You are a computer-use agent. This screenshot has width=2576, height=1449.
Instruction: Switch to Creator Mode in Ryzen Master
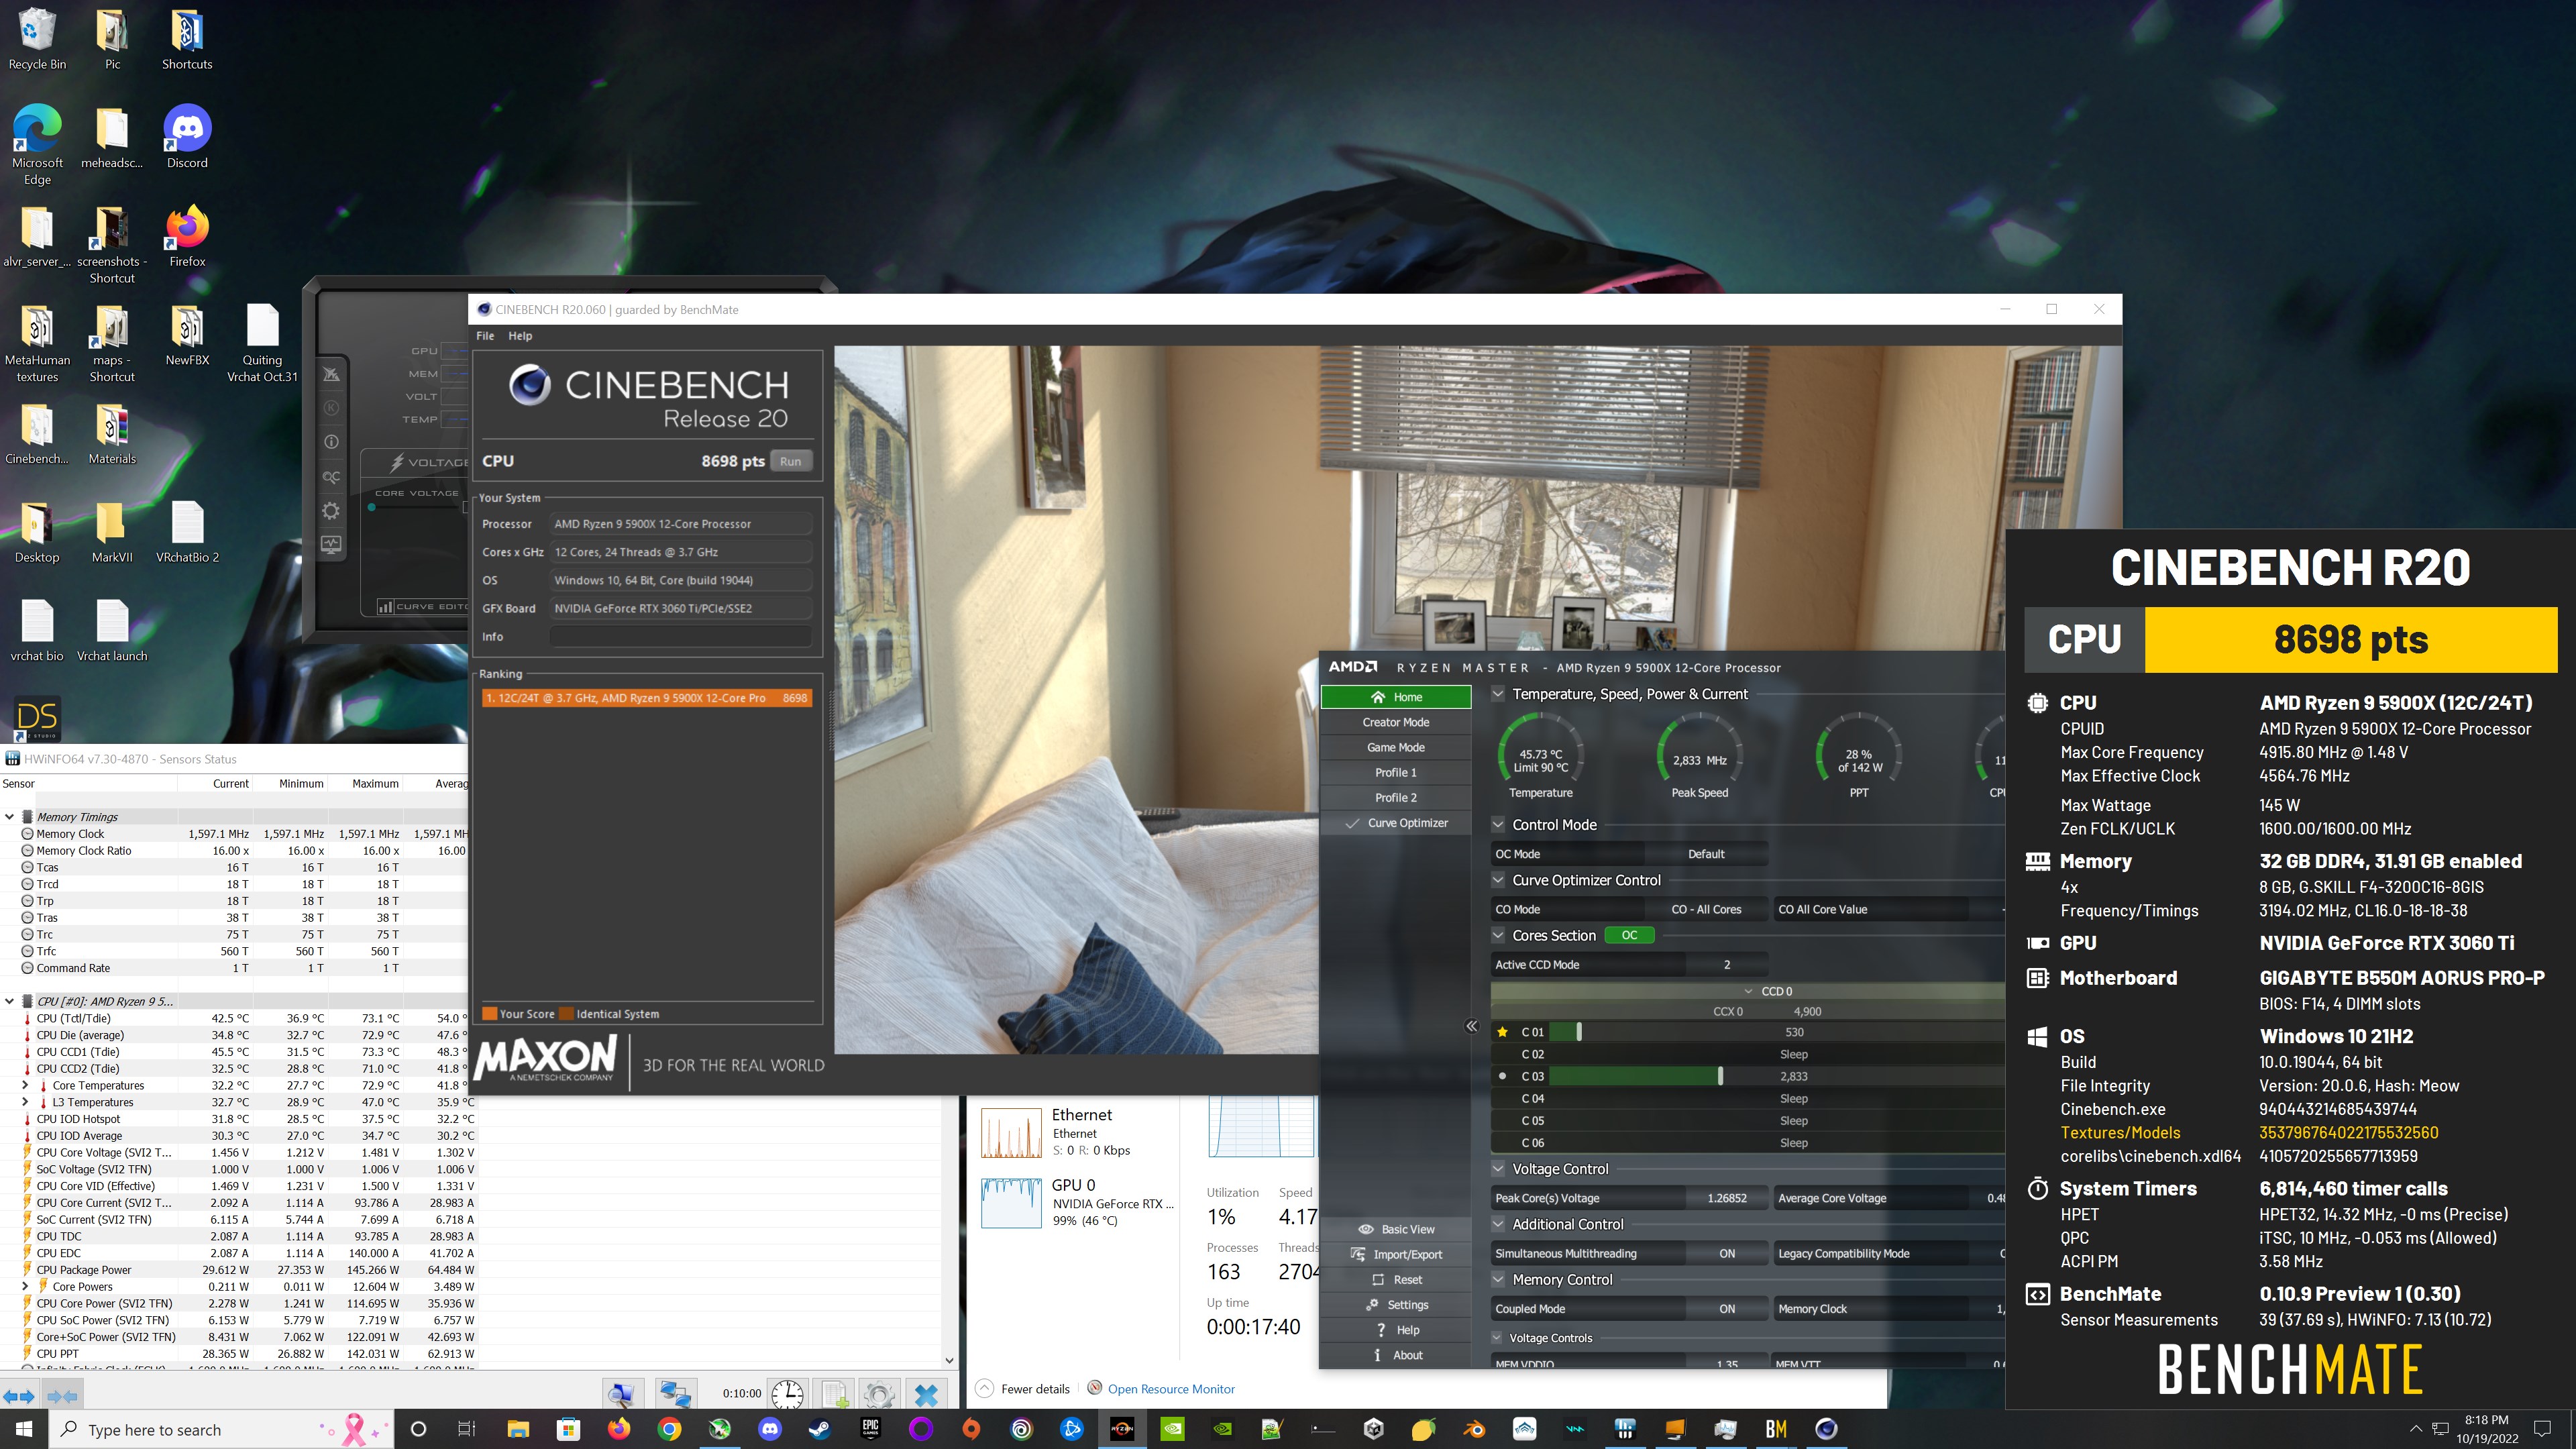(x=1396, y=722)
